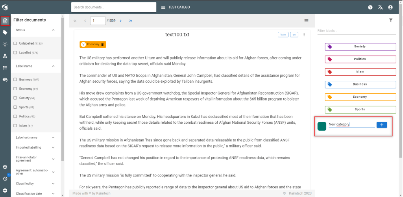Open the document toolbar hamburger menu
Viewport: 403px width, 197px height.
[x=306, y=21]
